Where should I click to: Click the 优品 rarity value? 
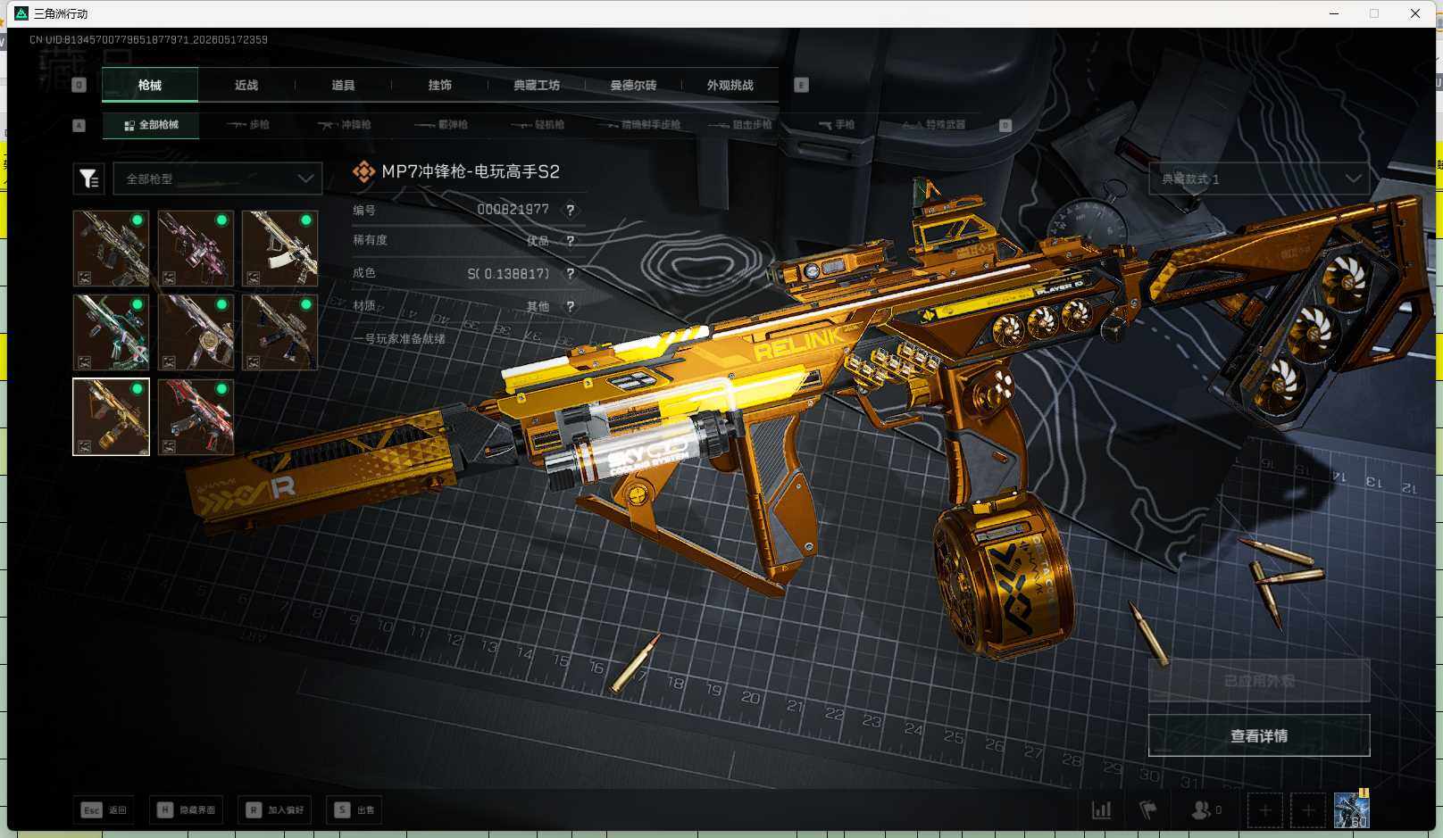pyautogui.click(x=538, y=241)
